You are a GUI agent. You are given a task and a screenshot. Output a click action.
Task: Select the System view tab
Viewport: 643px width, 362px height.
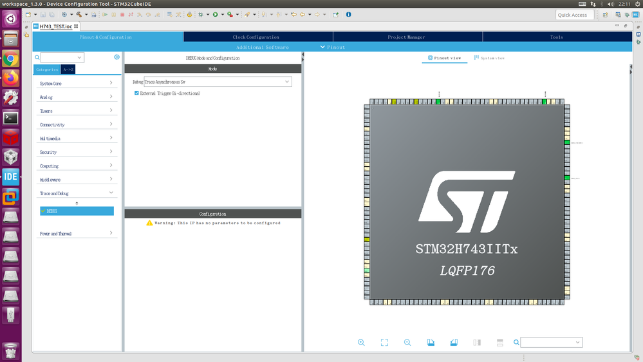coord(489,58)
